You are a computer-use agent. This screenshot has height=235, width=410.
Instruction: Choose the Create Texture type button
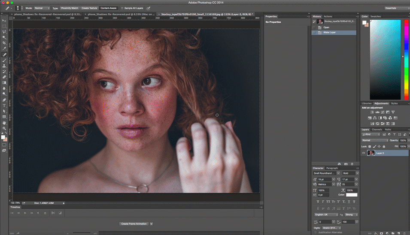pos(89,8)
